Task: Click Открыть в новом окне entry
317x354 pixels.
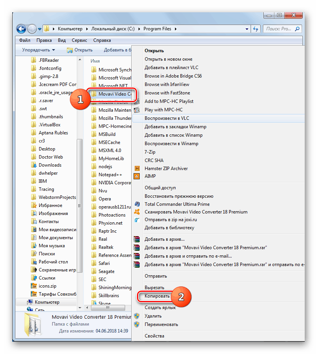Action: pos(168,59)
